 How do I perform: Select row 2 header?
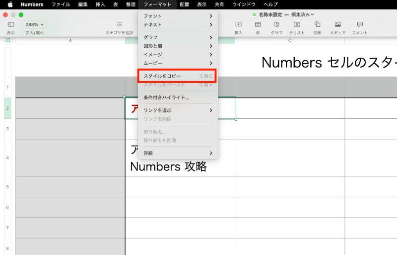click(7, 108)
